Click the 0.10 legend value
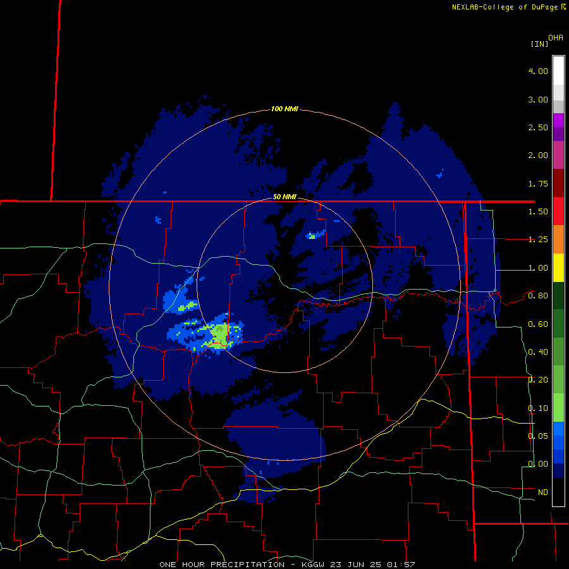569x569 pixels. 538,408
